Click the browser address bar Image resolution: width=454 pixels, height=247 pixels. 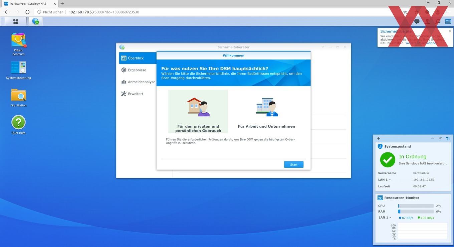[217, 12]
